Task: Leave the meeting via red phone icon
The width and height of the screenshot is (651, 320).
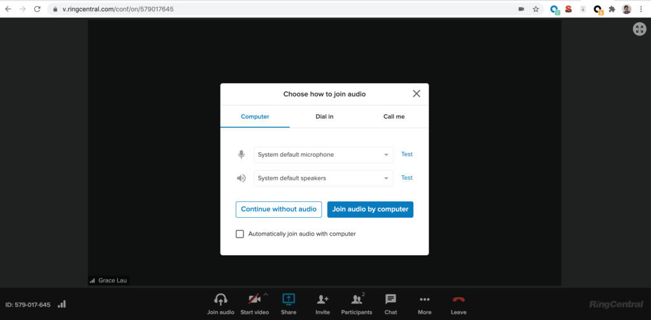Action: (458, 300)
